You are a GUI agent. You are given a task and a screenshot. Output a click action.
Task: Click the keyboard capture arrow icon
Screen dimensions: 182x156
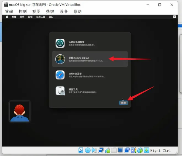click(x=146, y=150)
